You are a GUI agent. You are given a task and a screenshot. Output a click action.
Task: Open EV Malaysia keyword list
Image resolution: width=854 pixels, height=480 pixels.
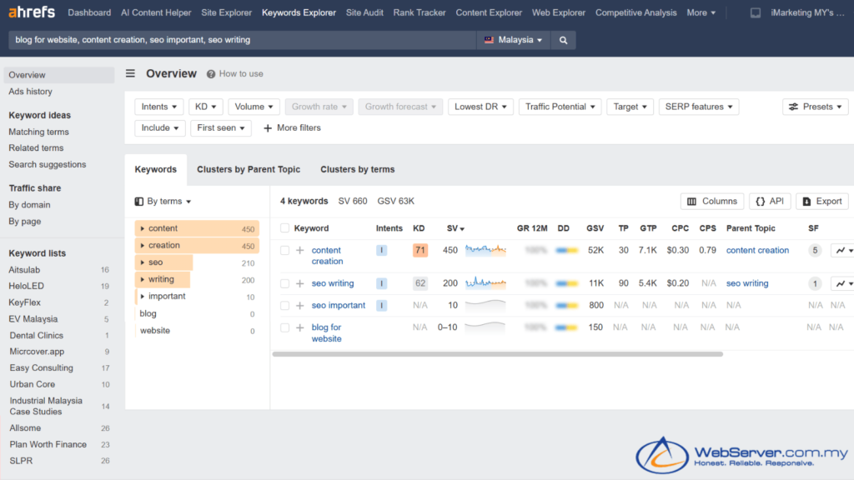pos(33,319)
